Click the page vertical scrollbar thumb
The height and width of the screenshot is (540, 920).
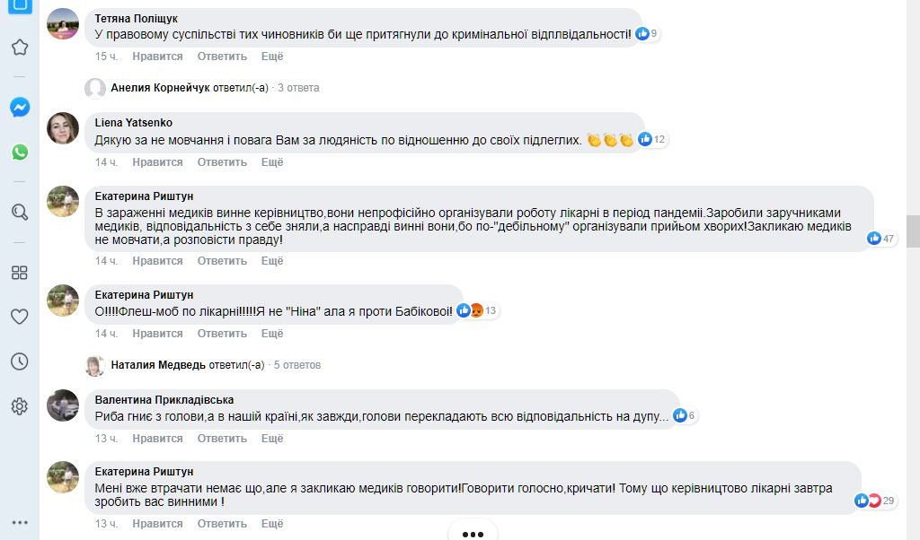click(913, 231)
